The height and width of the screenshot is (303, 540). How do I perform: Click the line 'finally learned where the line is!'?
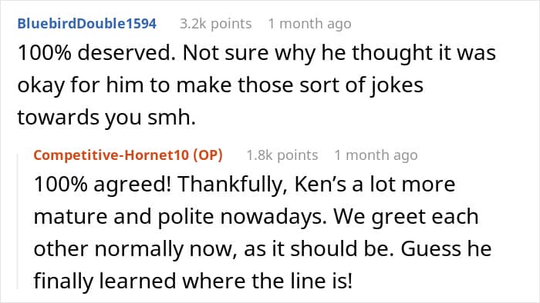pyautogui.click(x=193, y=281)
